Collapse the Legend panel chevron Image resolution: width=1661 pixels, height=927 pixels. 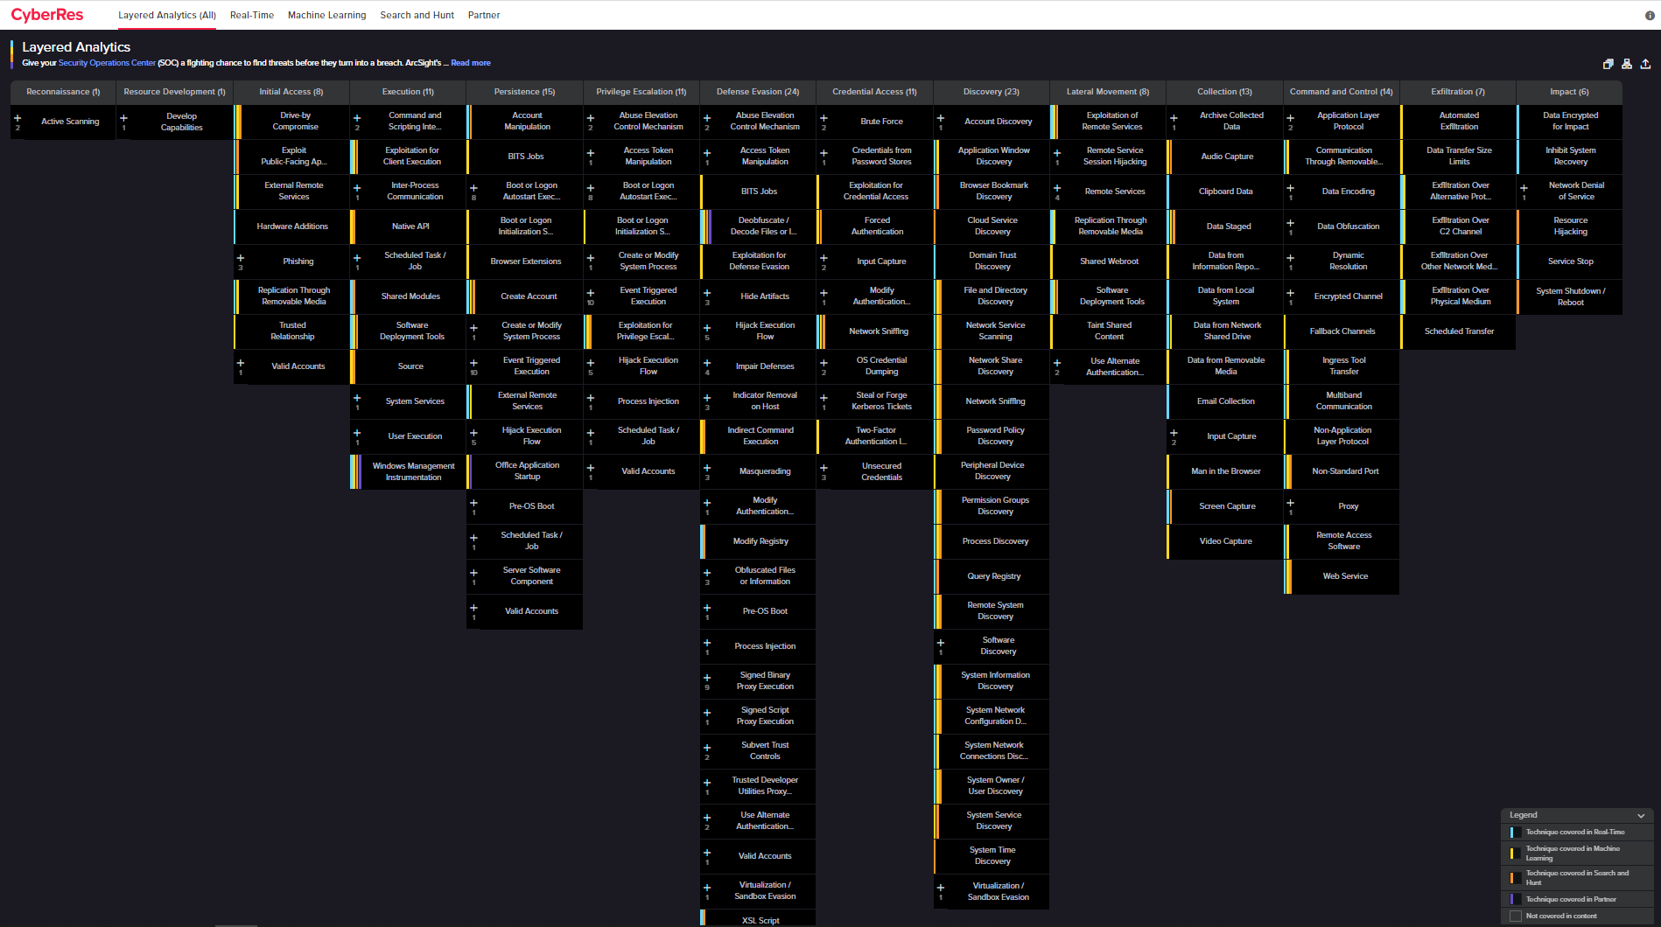[1641, 815]
